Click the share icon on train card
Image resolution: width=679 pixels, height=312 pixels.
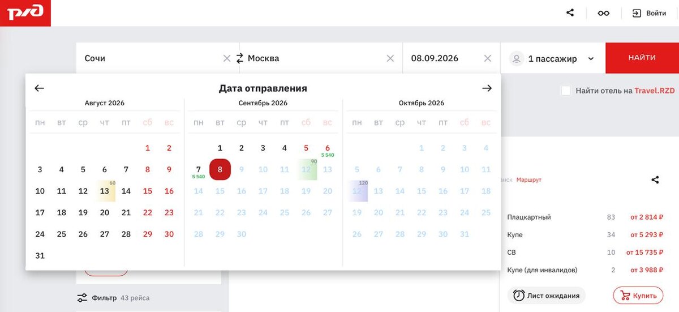[655, 180]
